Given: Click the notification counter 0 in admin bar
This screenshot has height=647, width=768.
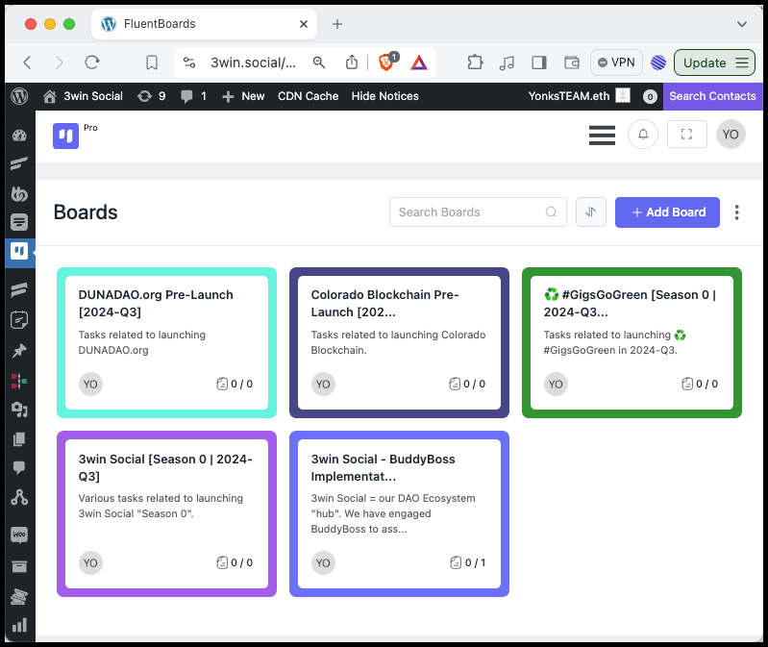Looking at the screenshot, I should (x=650, y=96).
